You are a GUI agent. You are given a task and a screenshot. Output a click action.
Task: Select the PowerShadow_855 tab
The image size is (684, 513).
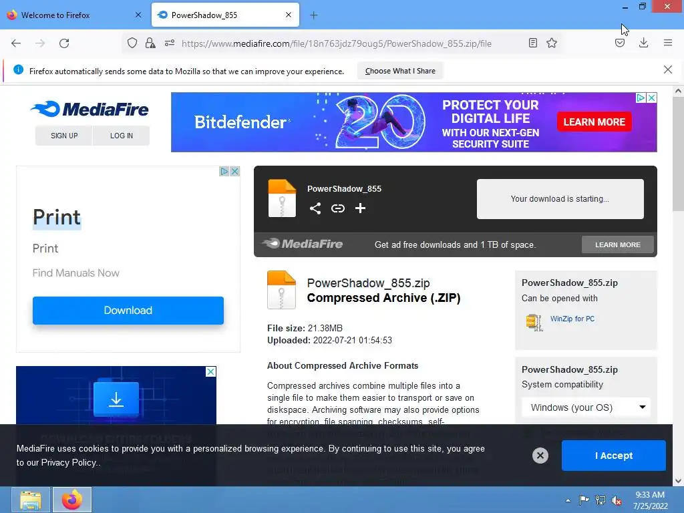[x=225, y=15]
